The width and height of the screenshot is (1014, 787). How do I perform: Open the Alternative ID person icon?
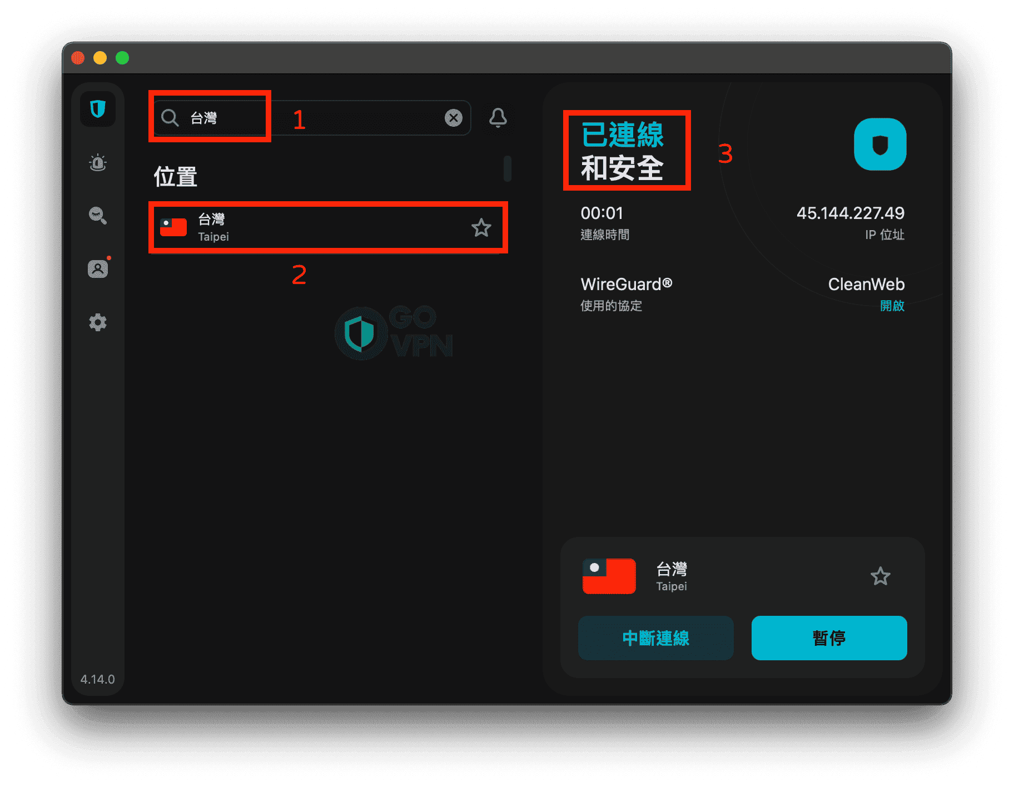(98, 269)
